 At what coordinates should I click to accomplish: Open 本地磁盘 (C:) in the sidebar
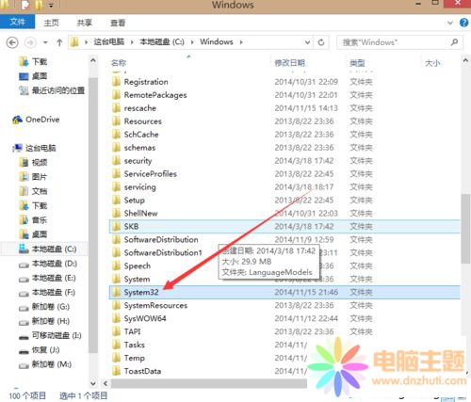[48, 249]
